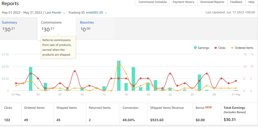Click the Clicks total 102
258x127 pixels.
coord(7,120)
